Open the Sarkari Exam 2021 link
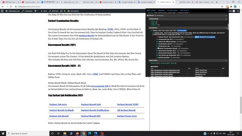The height and width of the screenshot is (136, 242). pyautogui.click(x=127, y=116)
